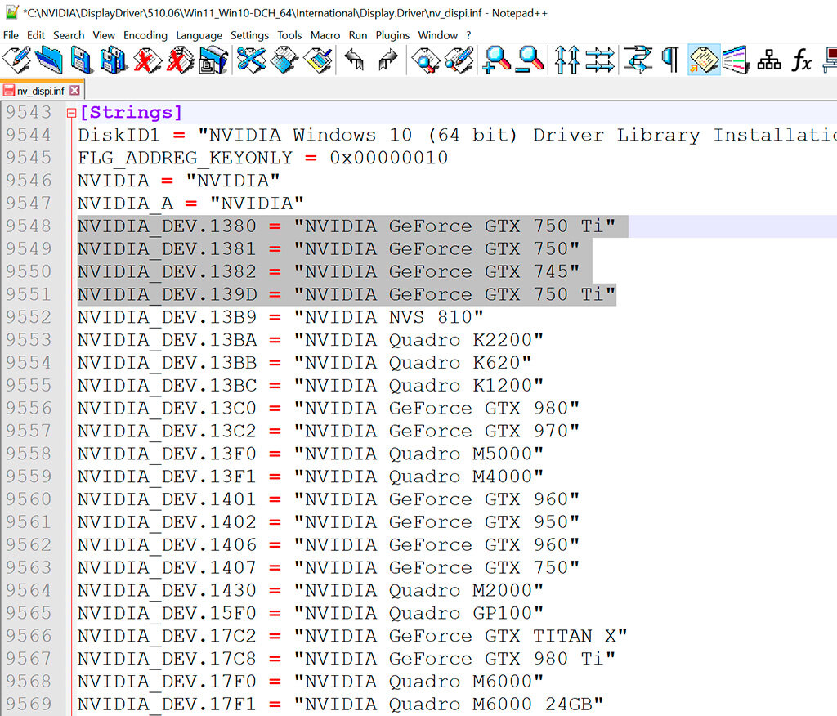Toggle synchronize vertical scrolling icon
Viewport: 837px width, 716px height.
566,60
